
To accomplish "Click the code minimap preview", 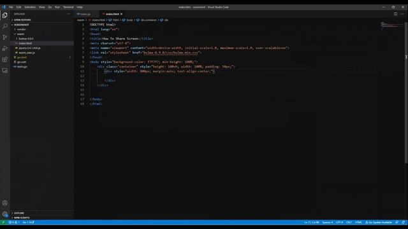I will click(x=392, y=26).
